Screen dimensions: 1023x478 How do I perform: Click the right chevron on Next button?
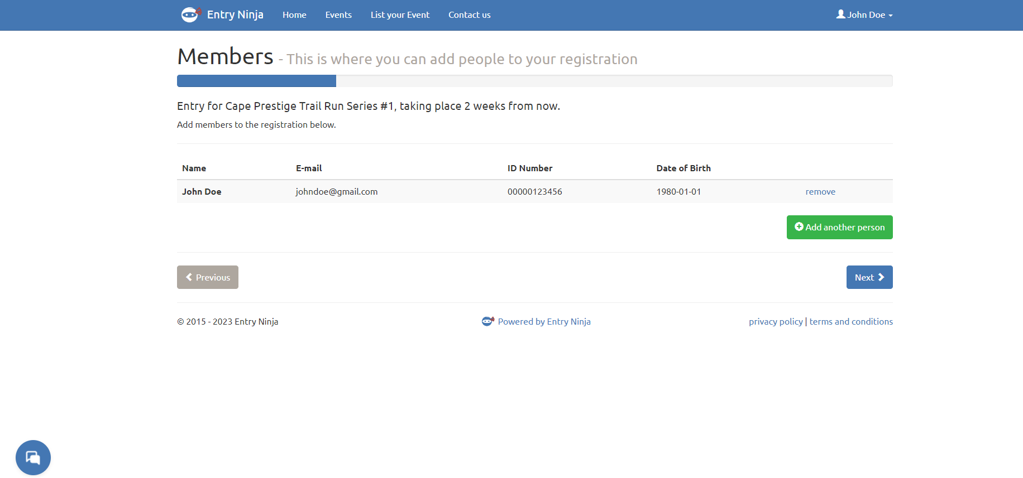coord(881,277)
